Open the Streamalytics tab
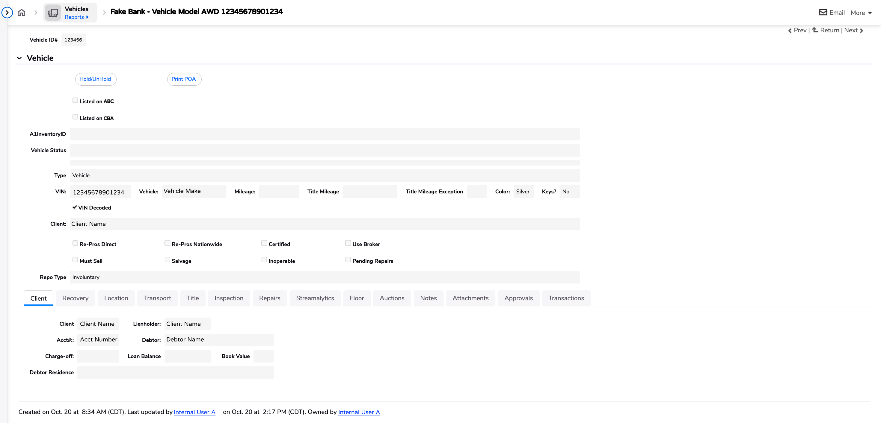881x423 pixels. 315,298
